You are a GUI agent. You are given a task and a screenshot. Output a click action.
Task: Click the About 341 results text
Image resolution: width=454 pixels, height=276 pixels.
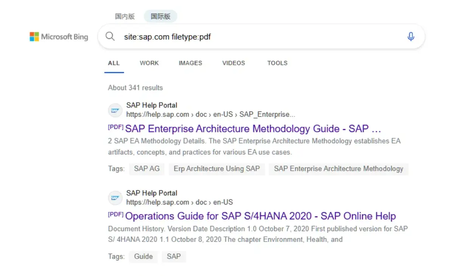pos(135,88)
